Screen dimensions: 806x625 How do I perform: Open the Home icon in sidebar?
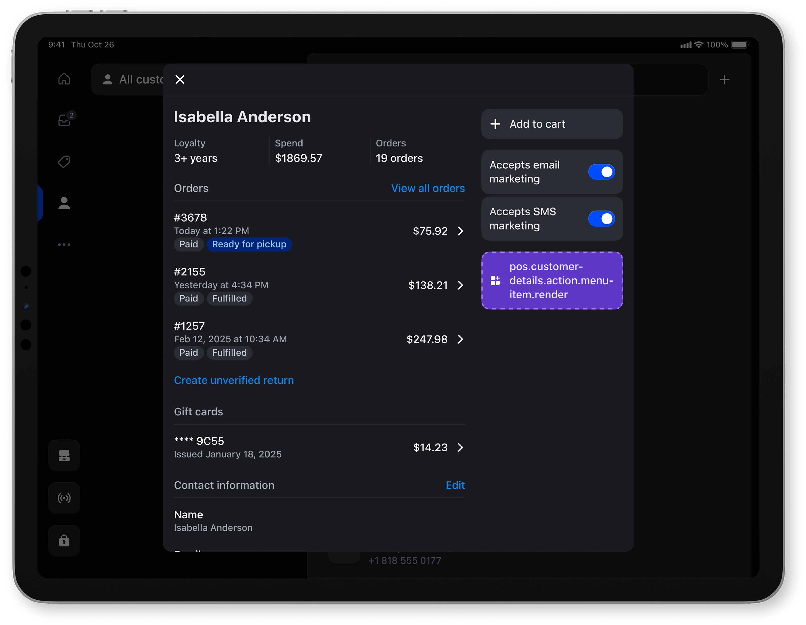tap(64, 79)
